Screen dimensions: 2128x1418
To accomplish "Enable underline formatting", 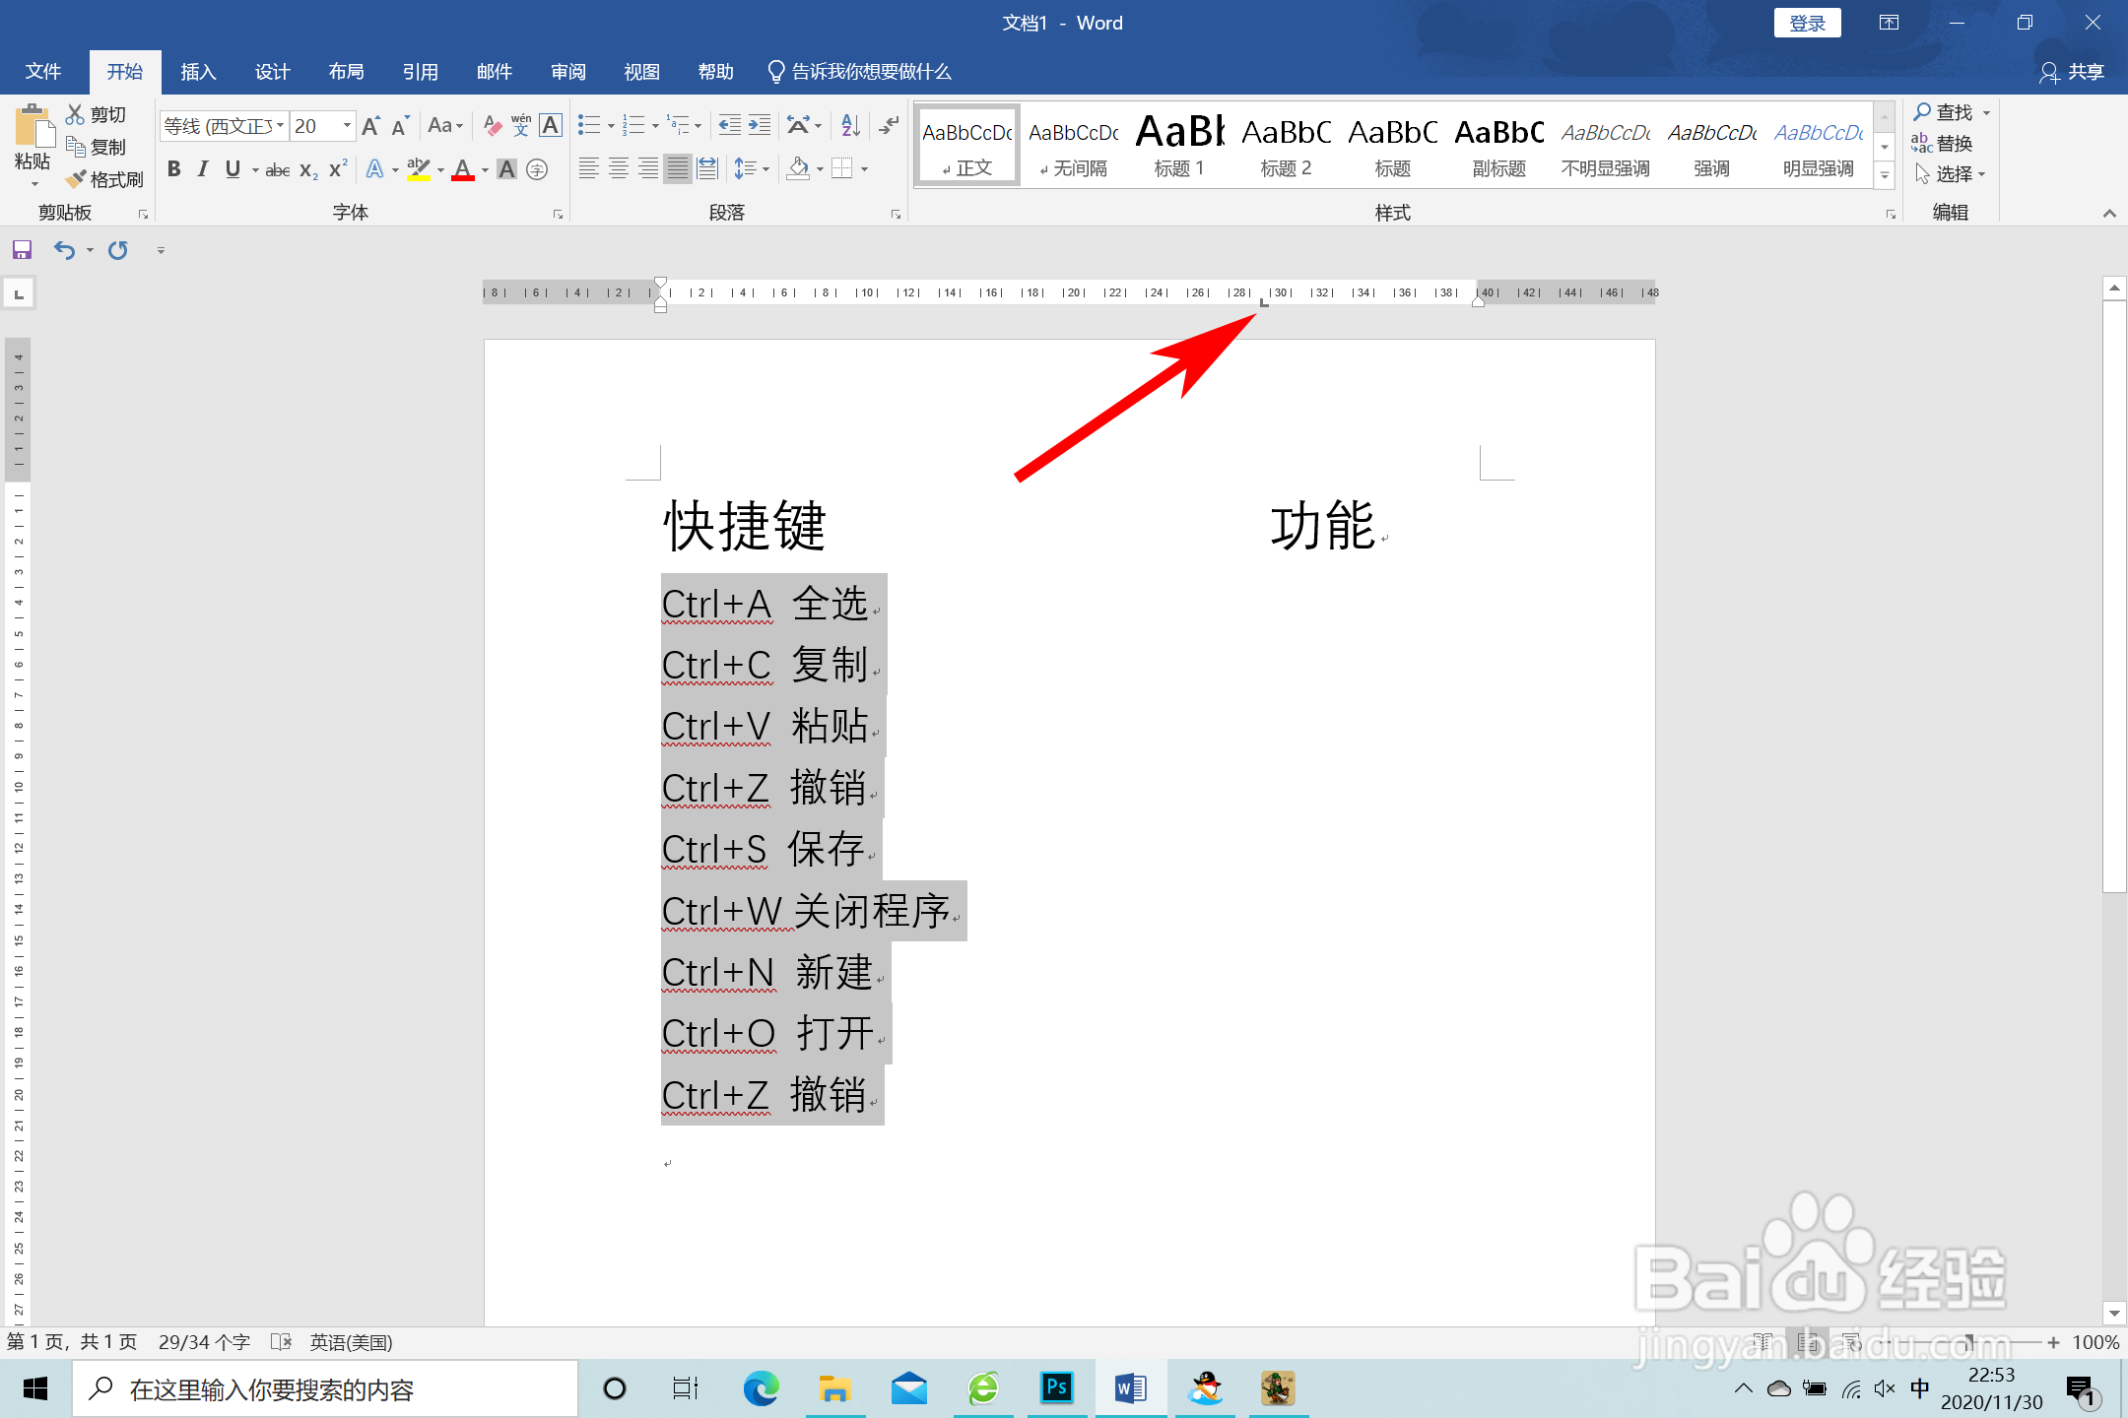I will click(x=232, y=168).
